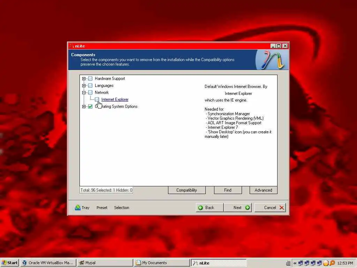Click the third network connection tray icon
The height and width of the screenshot is (268, 357).
[313, 263]
